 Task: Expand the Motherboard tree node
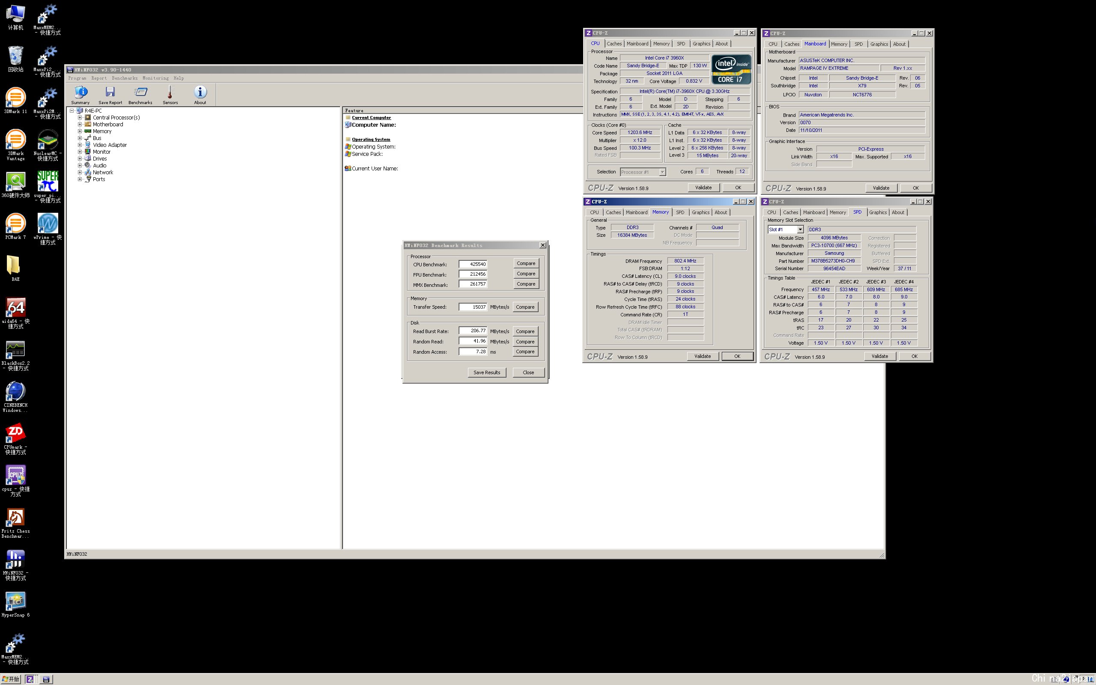click(80, 124)
